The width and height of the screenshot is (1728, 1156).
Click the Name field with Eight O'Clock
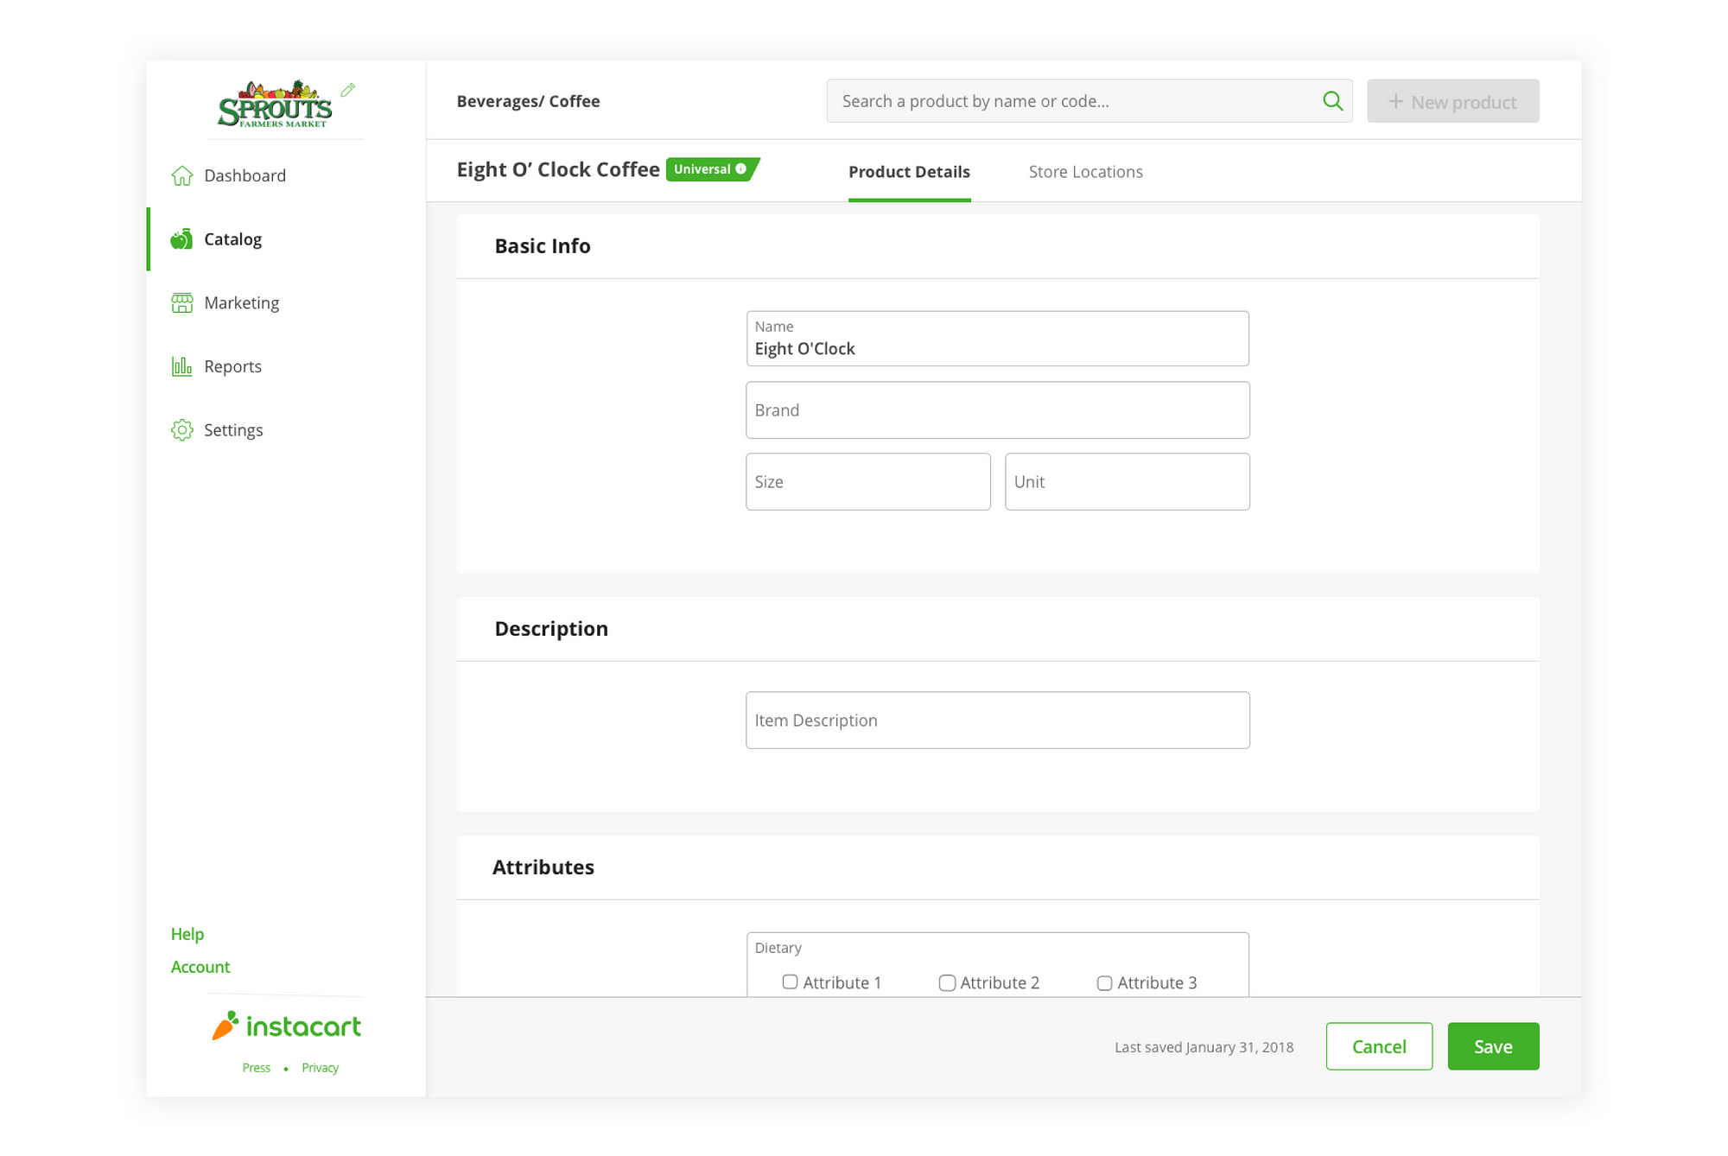click(x=997, y=339)
